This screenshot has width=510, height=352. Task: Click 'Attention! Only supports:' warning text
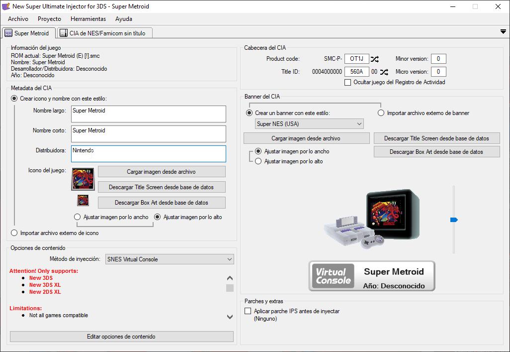pos(44,271)
